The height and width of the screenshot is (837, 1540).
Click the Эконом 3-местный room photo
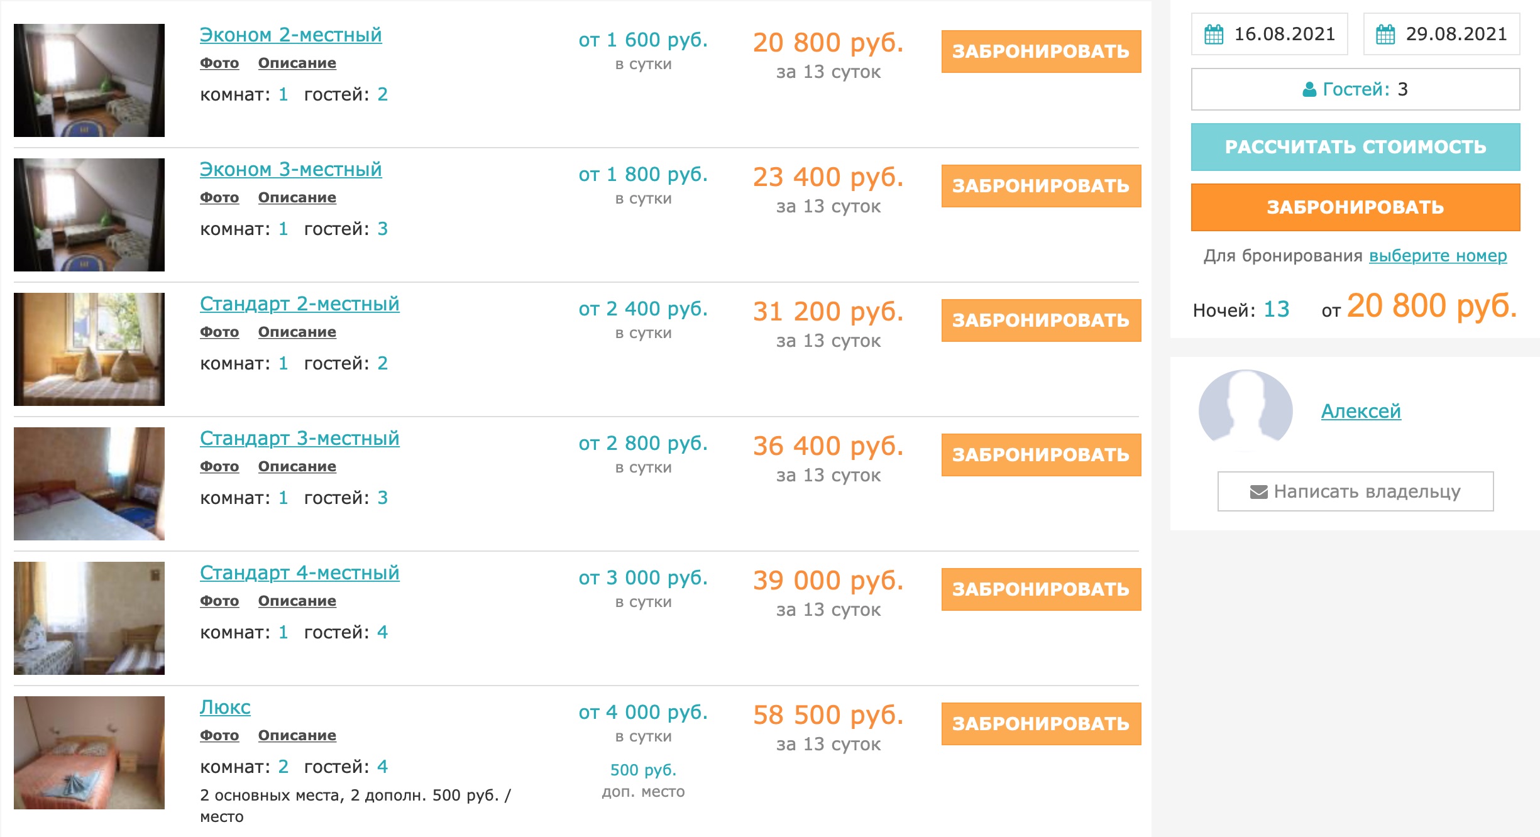(89, 214)
